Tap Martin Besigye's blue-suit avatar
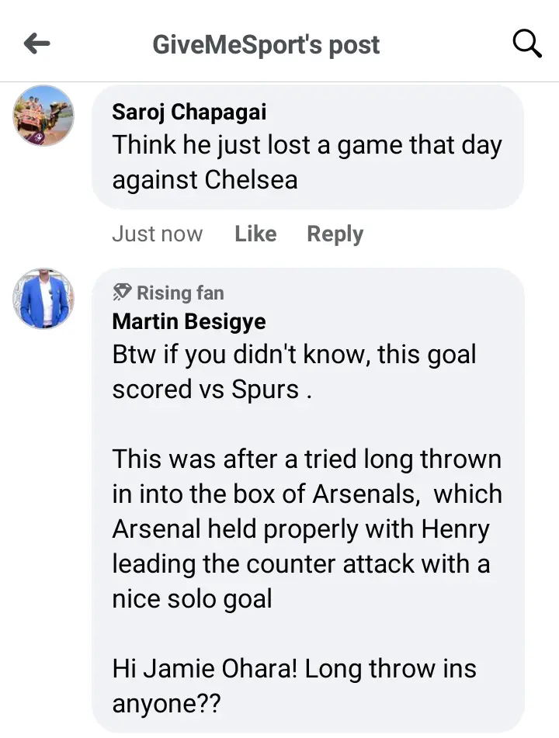 [43, 299]
